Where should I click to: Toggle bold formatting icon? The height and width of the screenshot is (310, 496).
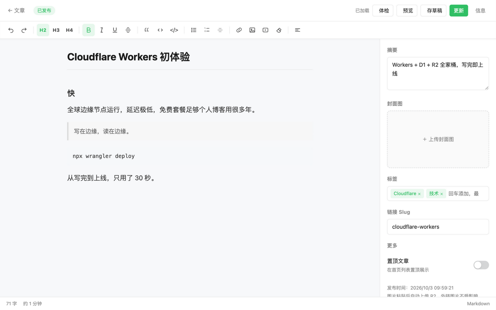point(88,30)
